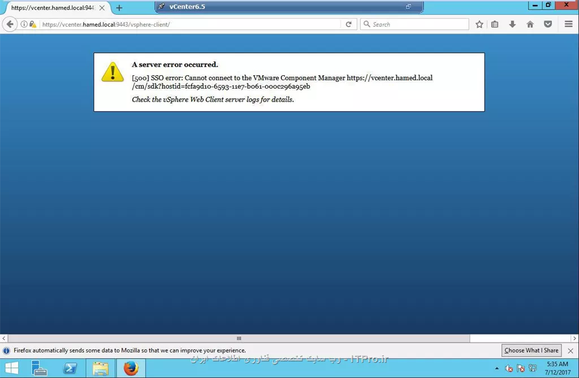Click the horizontal scrollbar thumb
Image resolution: width=579 pixels, height=378 pixels.
point(239,338)
